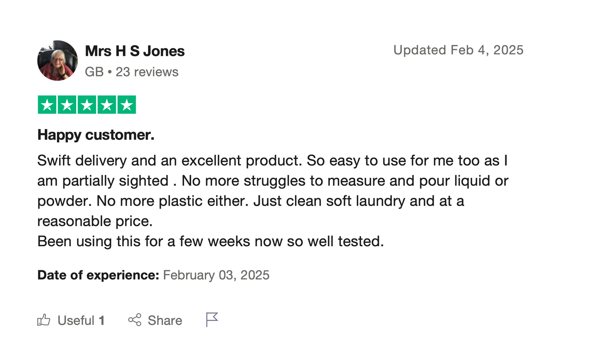The width and height of the screenshot is (598, 353).
Task: Click the first green rating star
Action: (47, 105)
